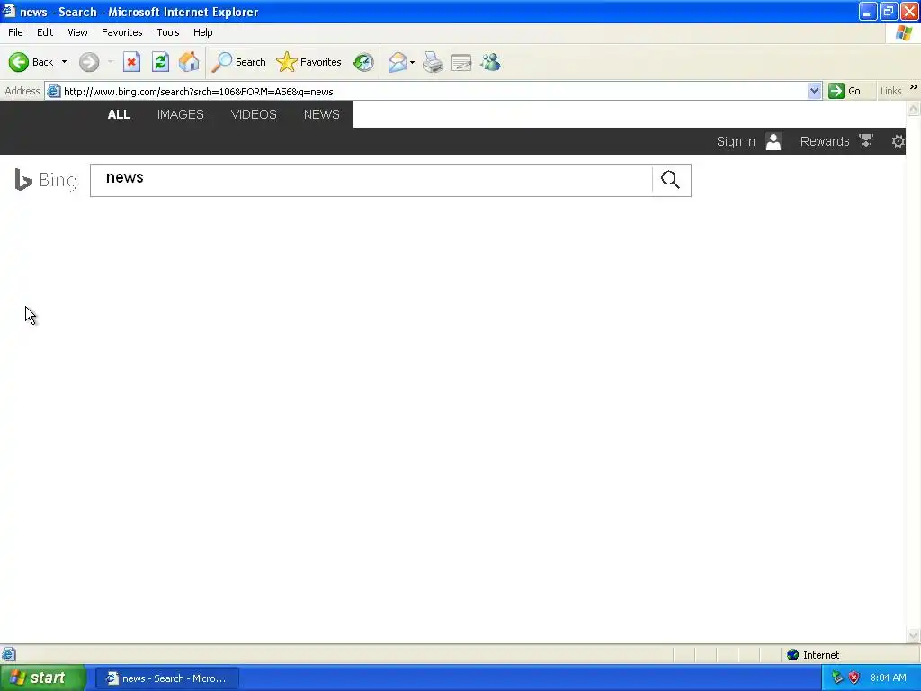Click the Windows flag logo in the menu bar

tap(904, 33)
